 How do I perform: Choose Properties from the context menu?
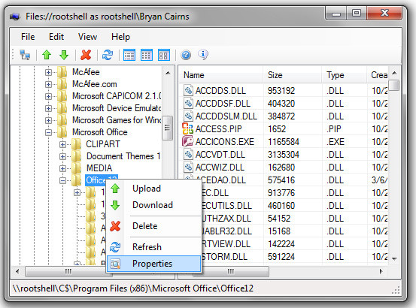pyautogui.click(x=153, y=264)
